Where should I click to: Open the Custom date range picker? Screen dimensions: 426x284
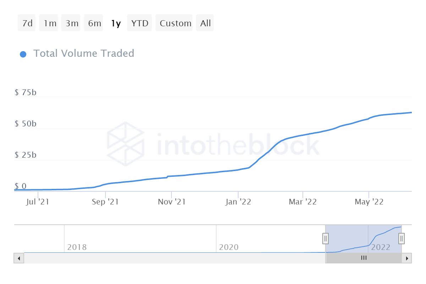coord(175,23)
